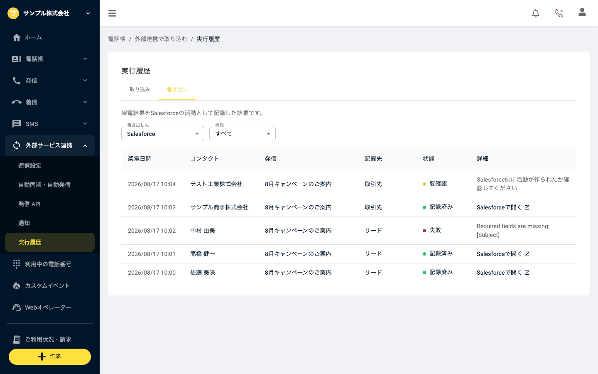
Task: Click the 外部サービス連携 sync icon
Action: point(17,145)
